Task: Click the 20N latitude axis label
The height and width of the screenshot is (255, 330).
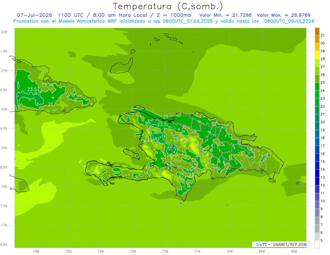Action: pos(4,109)
